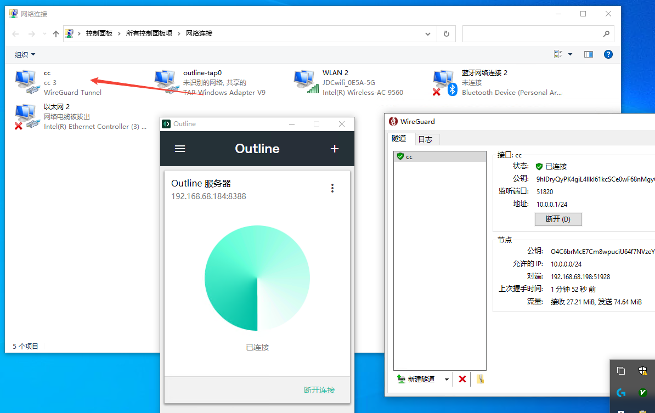This screenshot has height=413, width=655.
Task: Select the cc WireGuard Tunnel adapter
Action: pyautogui.click(x=58, y=83)
